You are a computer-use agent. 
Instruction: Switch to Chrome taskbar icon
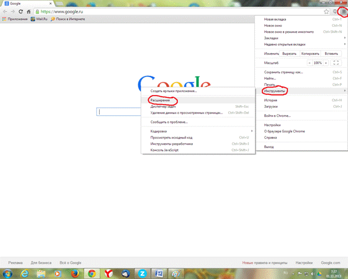coord(92,273)
